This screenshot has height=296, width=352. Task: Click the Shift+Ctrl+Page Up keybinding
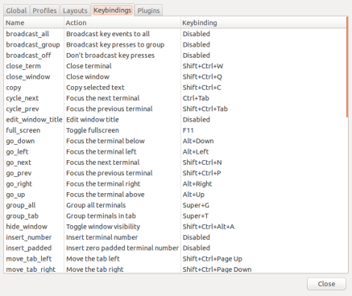tap(213, 259)
